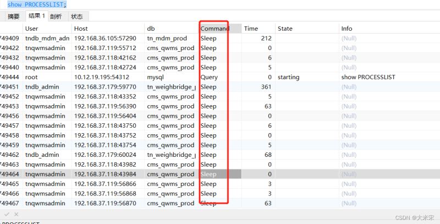
Task: Click Time value 212
Action: (x=266, y=38)
